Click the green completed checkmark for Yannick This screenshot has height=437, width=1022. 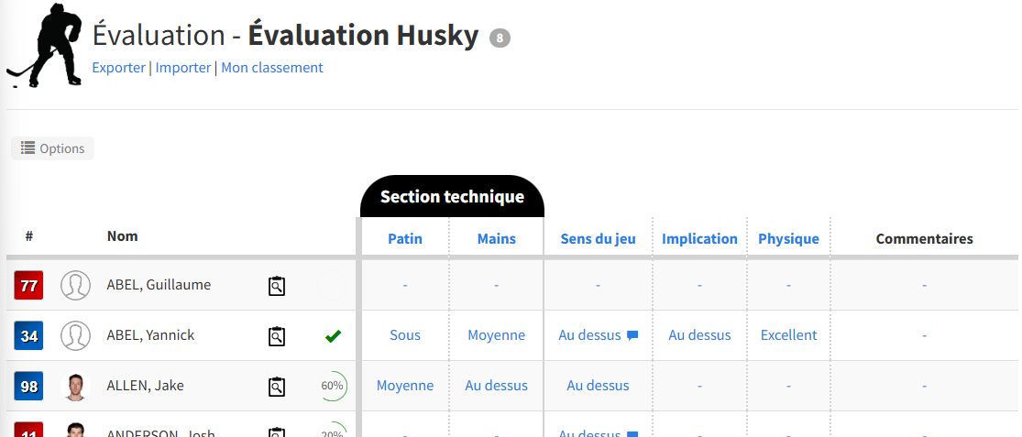pos(333,336)
